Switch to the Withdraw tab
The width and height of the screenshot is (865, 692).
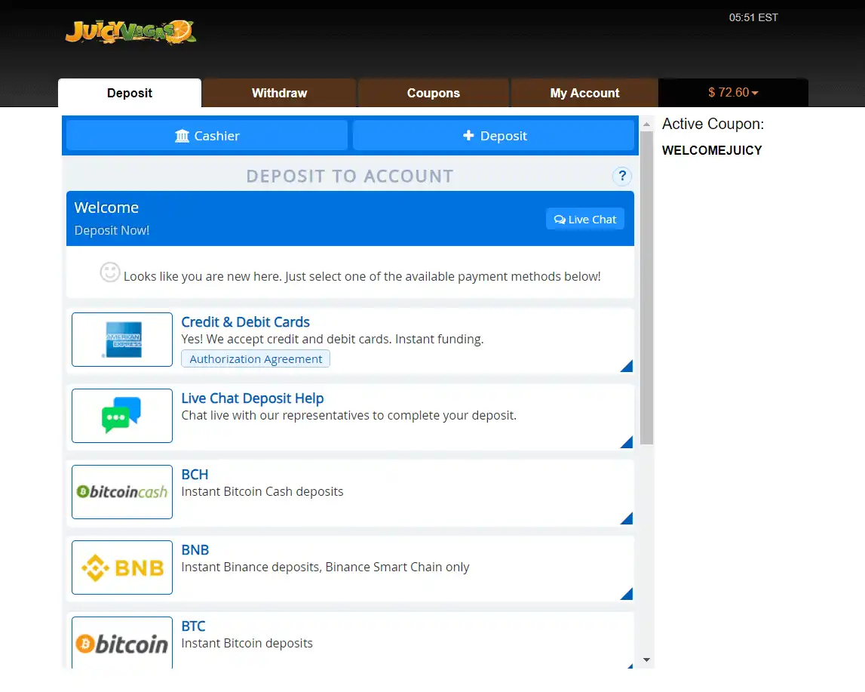(279, 94)
